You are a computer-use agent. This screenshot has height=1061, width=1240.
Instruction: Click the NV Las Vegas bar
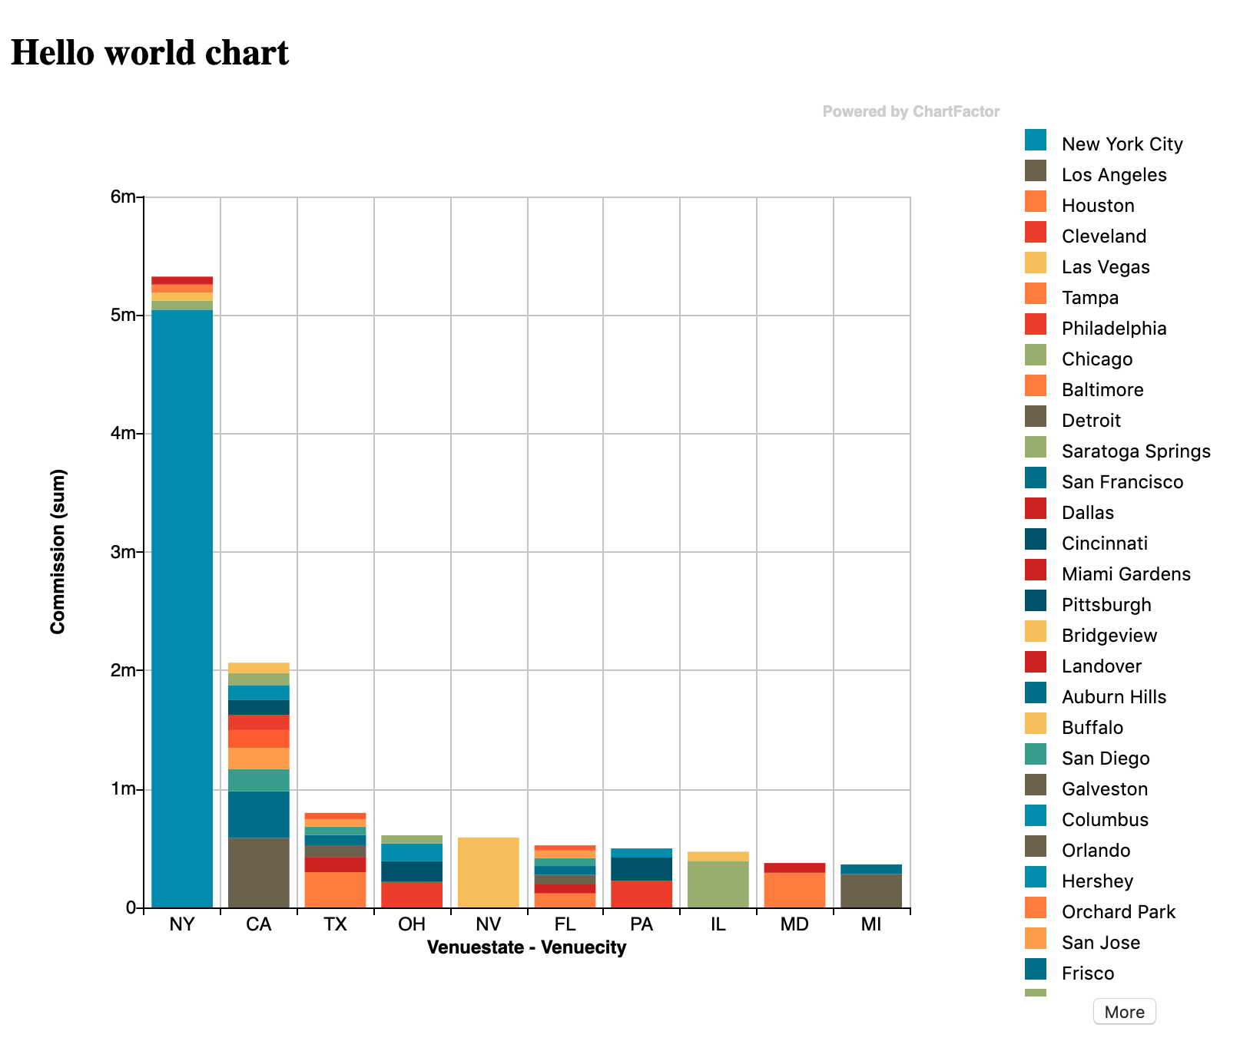pyautogui.click(x=489, y=872)
